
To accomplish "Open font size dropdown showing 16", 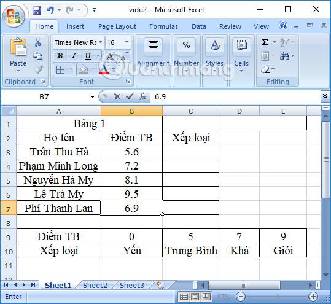I will click(127, 42).
